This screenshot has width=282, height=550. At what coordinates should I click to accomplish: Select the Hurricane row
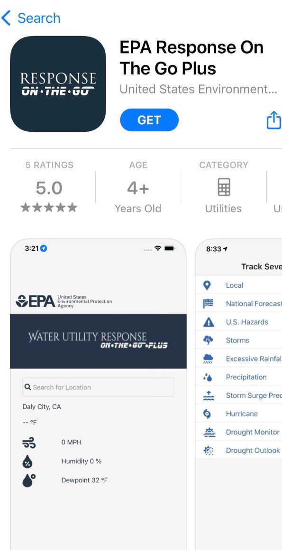(238, 413)
